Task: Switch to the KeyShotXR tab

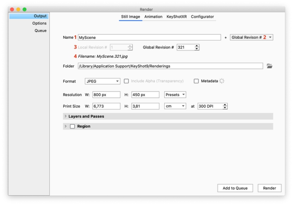Action: pos(176,17)
